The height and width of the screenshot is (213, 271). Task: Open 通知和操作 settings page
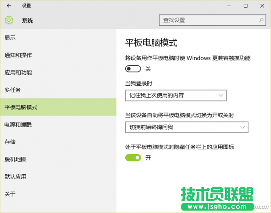pyautogui.click(x=18, y=55)
